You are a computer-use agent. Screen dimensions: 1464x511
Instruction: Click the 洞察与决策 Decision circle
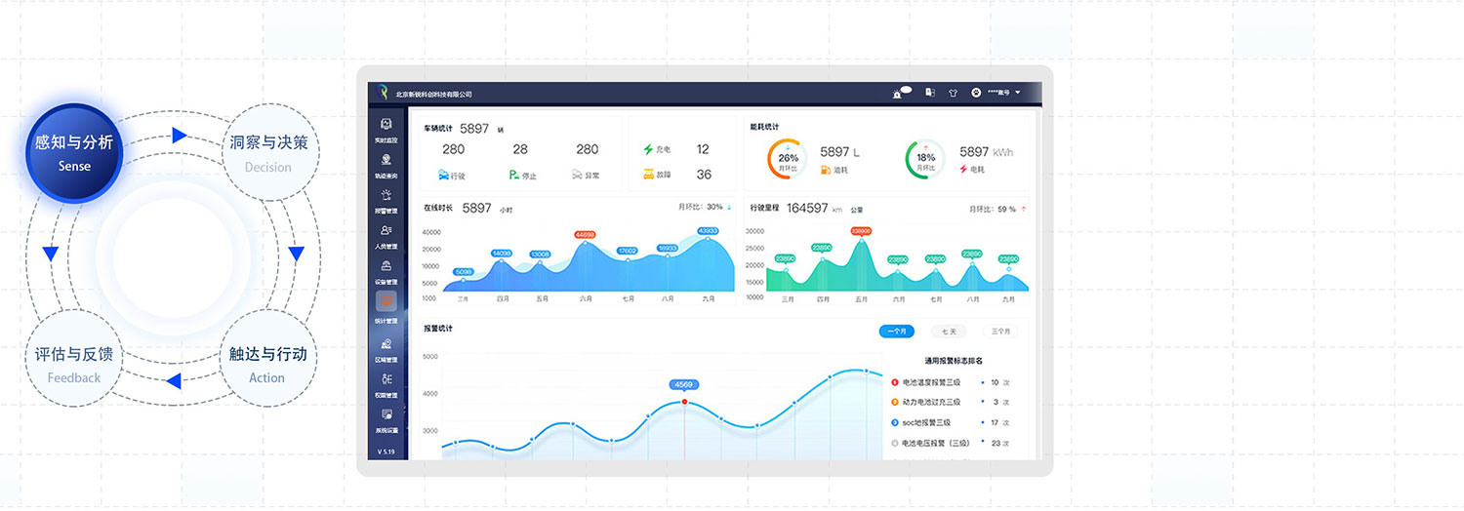268,152
